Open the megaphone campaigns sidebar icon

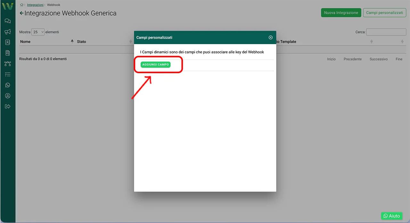coord(8,32)
